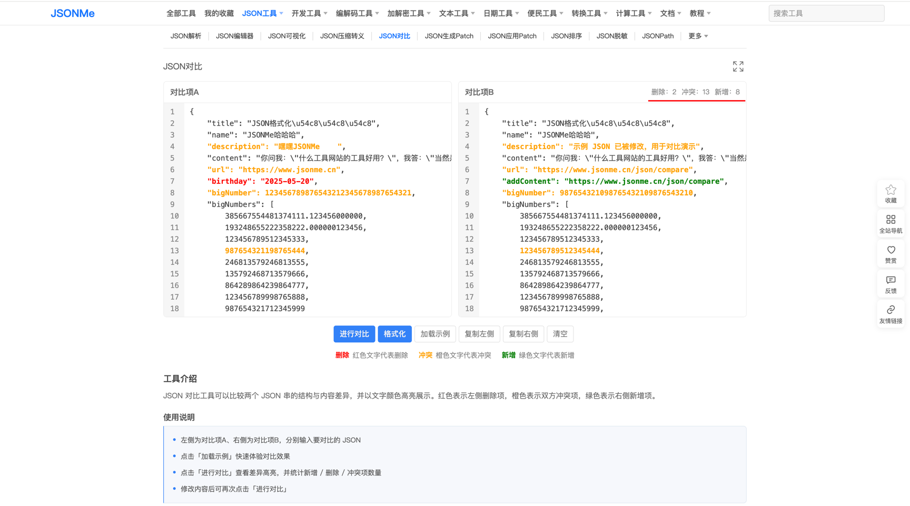
Task: Switch to JSON脱敏 tab
Action: click(x=611, y=36)
